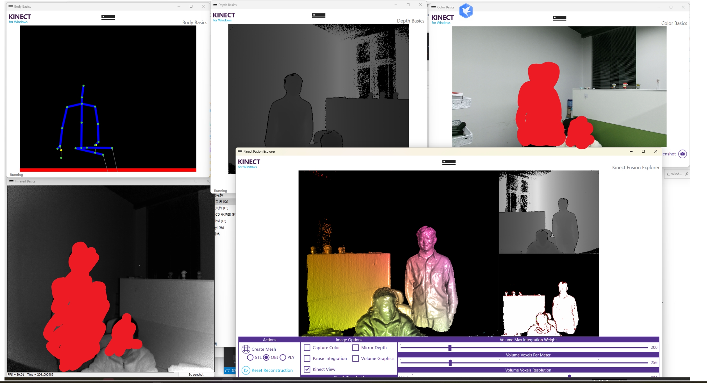Enable the Mirror Depth checkbox
Screen dimensions: 707x383
[355, 348]
